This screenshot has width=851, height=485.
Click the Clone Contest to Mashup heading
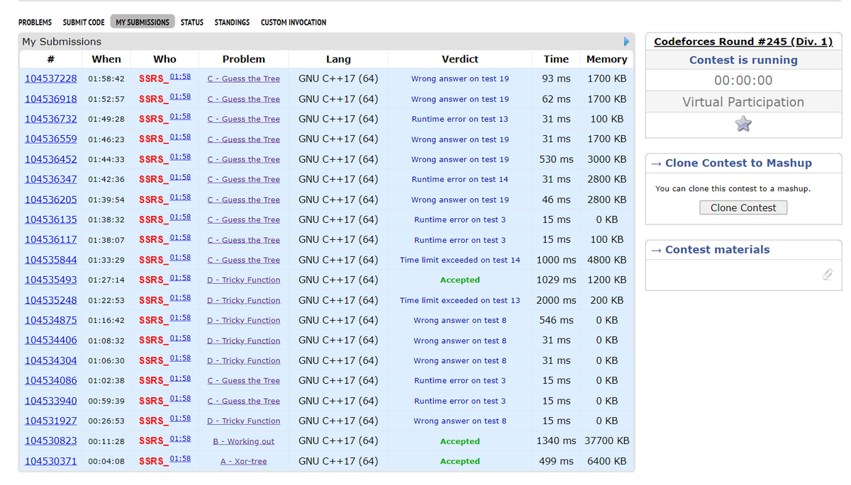[738, 163]
